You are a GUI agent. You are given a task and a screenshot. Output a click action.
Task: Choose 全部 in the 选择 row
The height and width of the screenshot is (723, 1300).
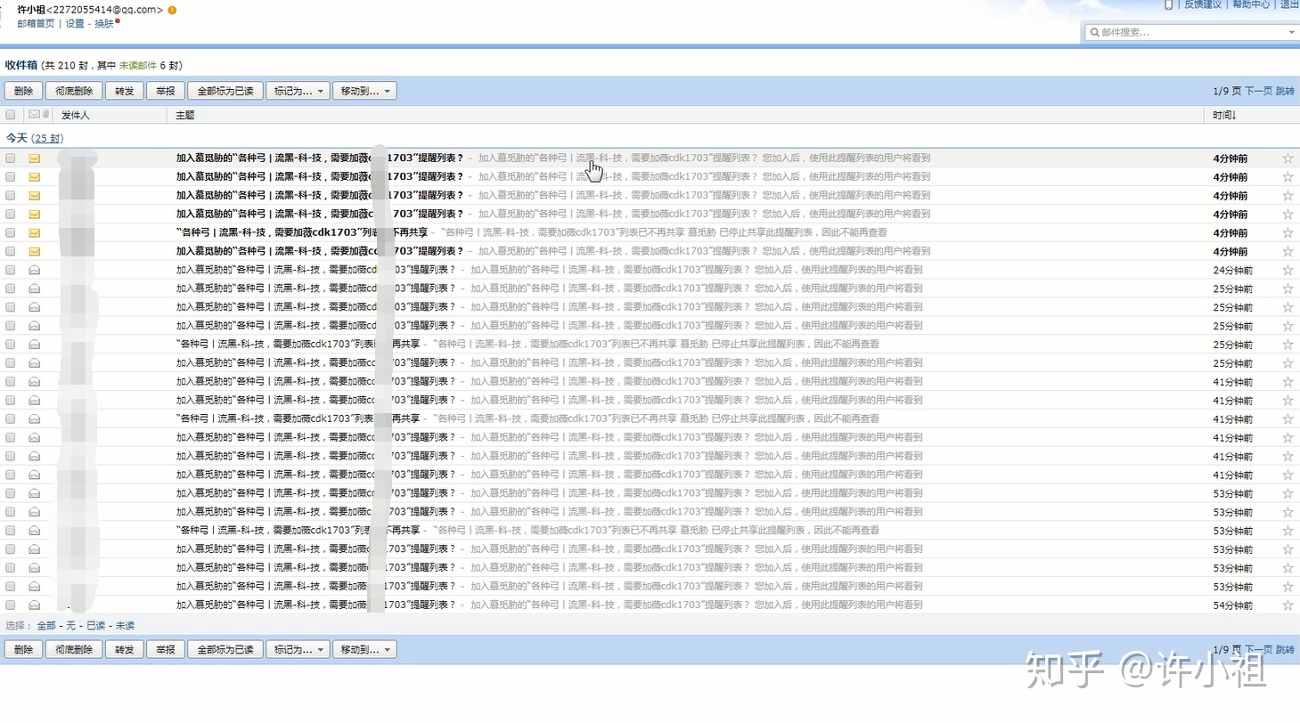click(46, 626)
